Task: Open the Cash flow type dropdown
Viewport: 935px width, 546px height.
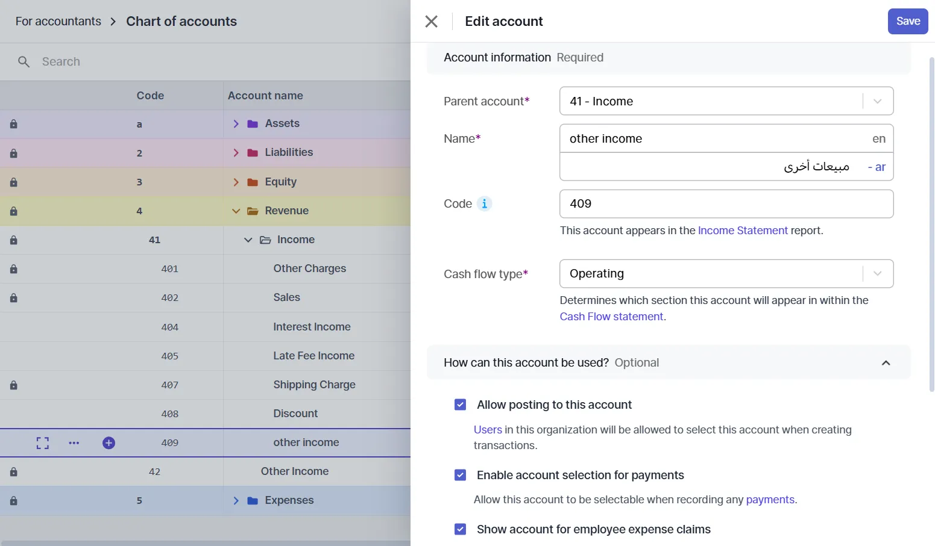Action: [877, 273]
